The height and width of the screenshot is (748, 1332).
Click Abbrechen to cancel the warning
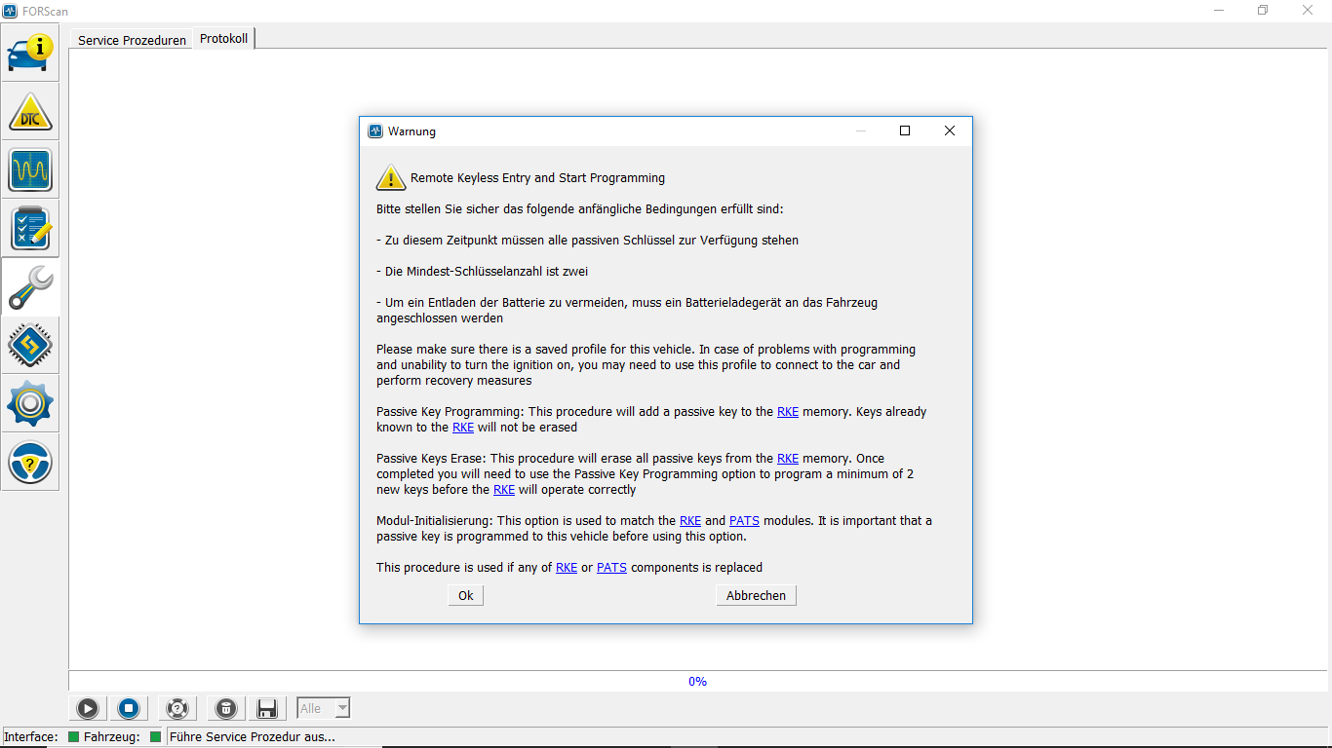[756, 595]
